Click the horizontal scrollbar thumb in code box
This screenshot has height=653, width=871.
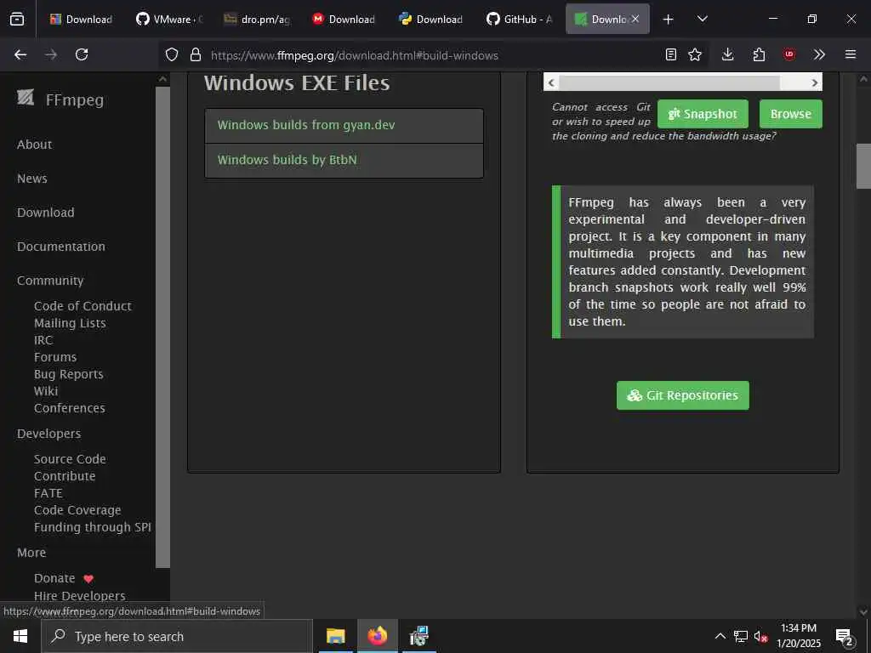pyautogui.click(x=669, y=82)
